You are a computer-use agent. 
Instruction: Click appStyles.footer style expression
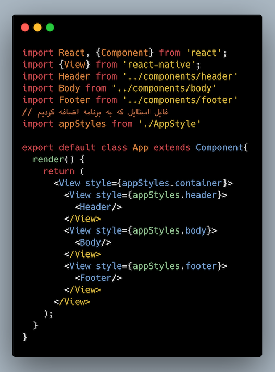(175, 266)
